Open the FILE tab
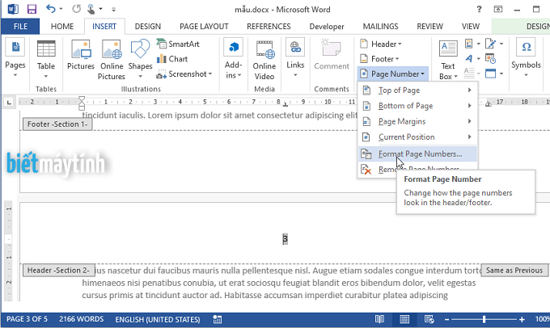This screenshot has height=328, width=550. 20,27
